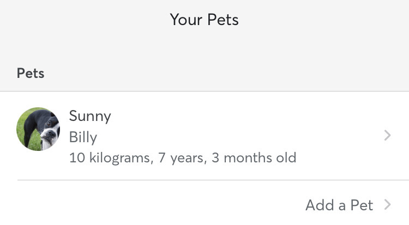Click the "Pets" section header
409x225 pixels.
31,73
